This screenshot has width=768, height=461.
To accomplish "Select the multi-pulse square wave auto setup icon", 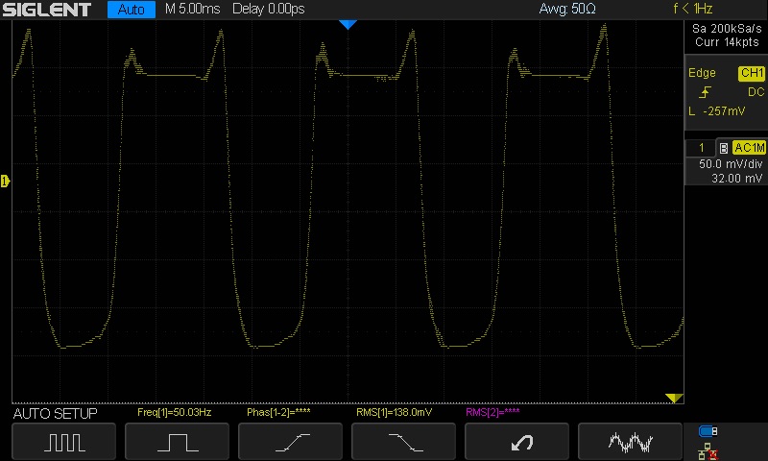I will coord(64,442).
